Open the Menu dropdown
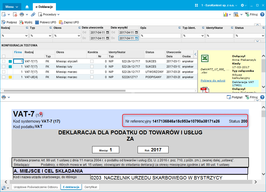 [12, 7]
